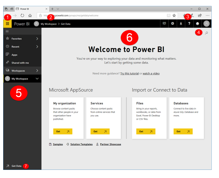The width and height of the screenshot is (219, 178).
Task: Click the Power BI logo text
Action: [22, 24]
